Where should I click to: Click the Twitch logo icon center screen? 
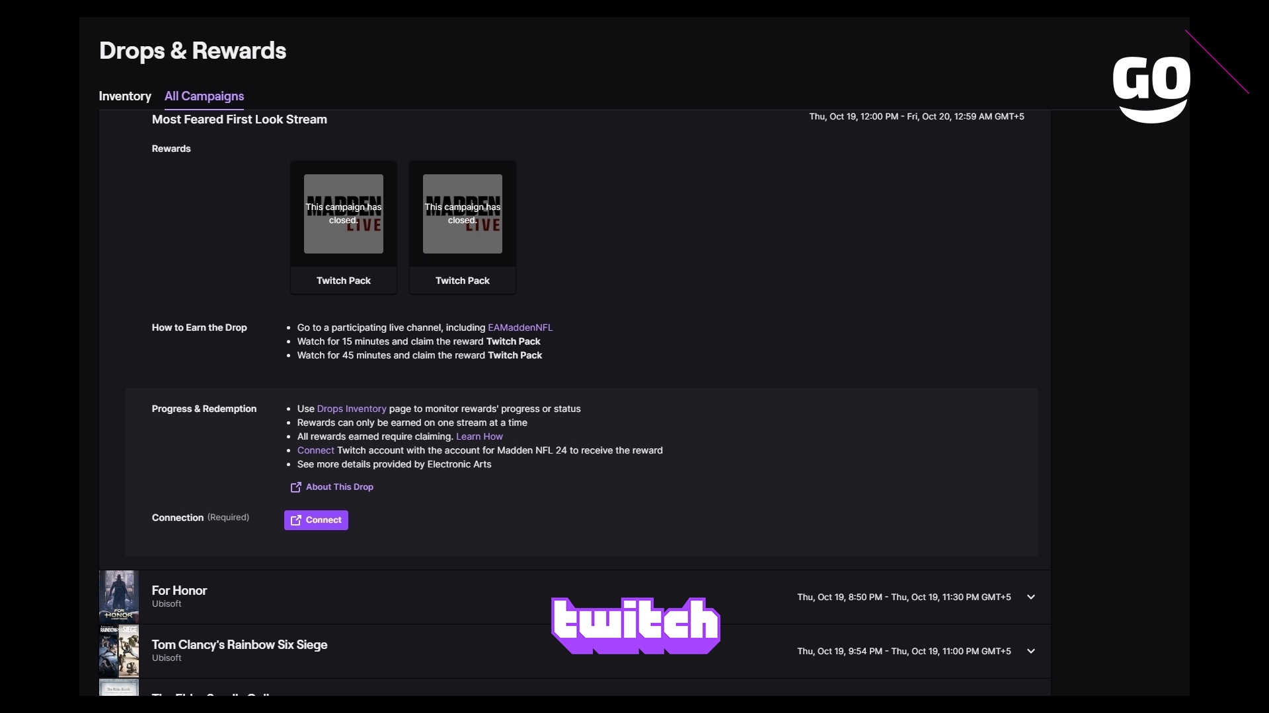(634, 624)
